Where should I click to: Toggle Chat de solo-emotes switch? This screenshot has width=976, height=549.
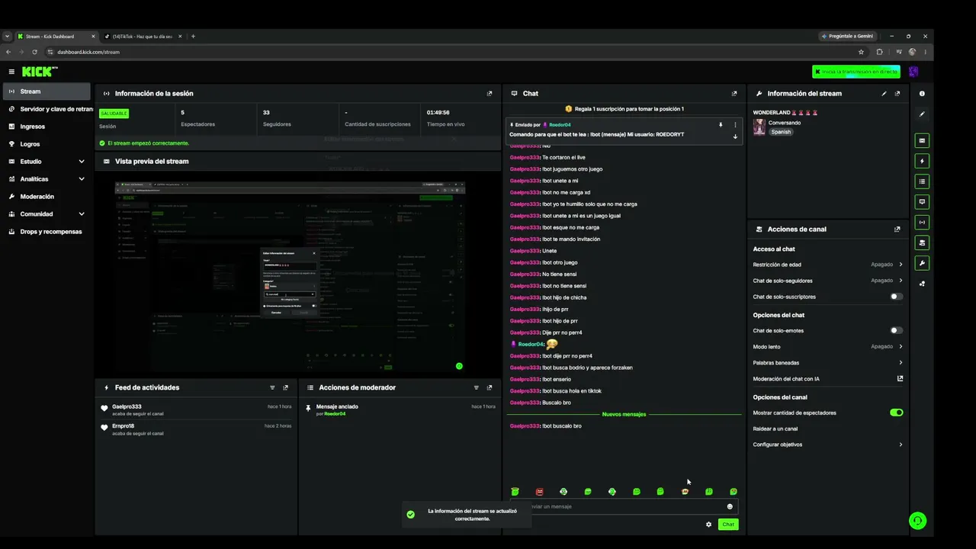point(896,331)
